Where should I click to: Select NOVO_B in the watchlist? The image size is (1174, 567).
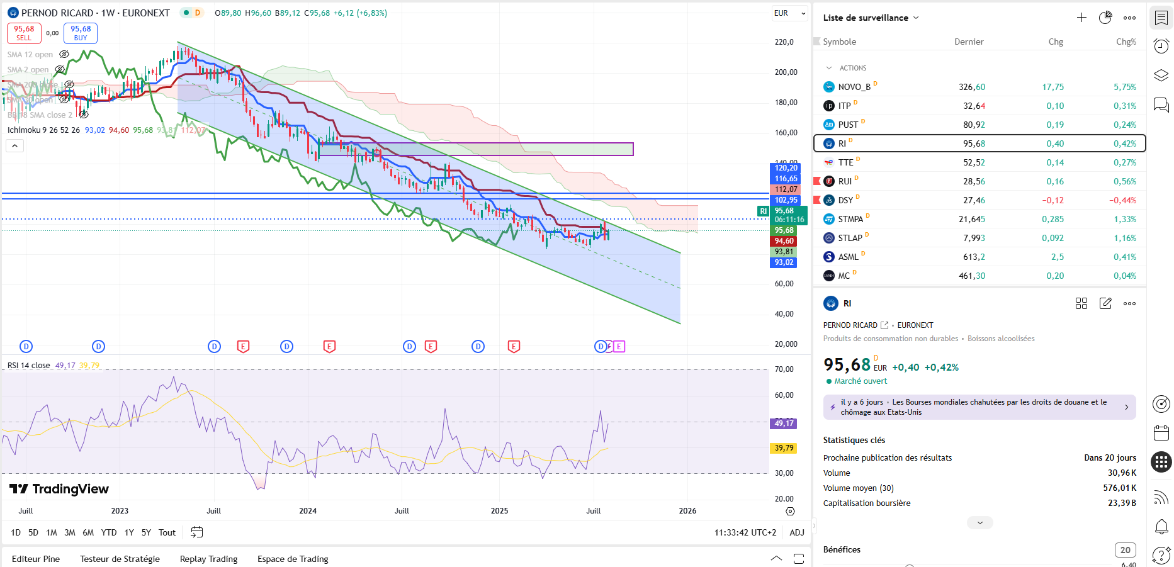tap(979, 87)
